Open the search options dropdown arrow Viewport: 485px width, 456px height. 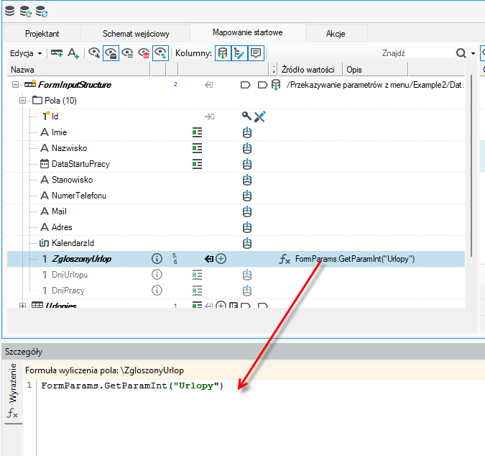[473, 53]
